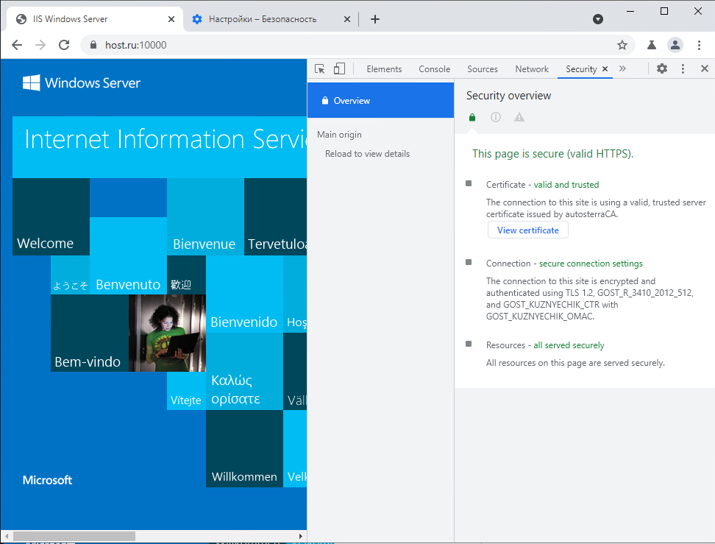Image resolution: width=715 pixels, height=544 pixels.
Task: Click Internet Information Services banner
Action: tap(160, 147)
